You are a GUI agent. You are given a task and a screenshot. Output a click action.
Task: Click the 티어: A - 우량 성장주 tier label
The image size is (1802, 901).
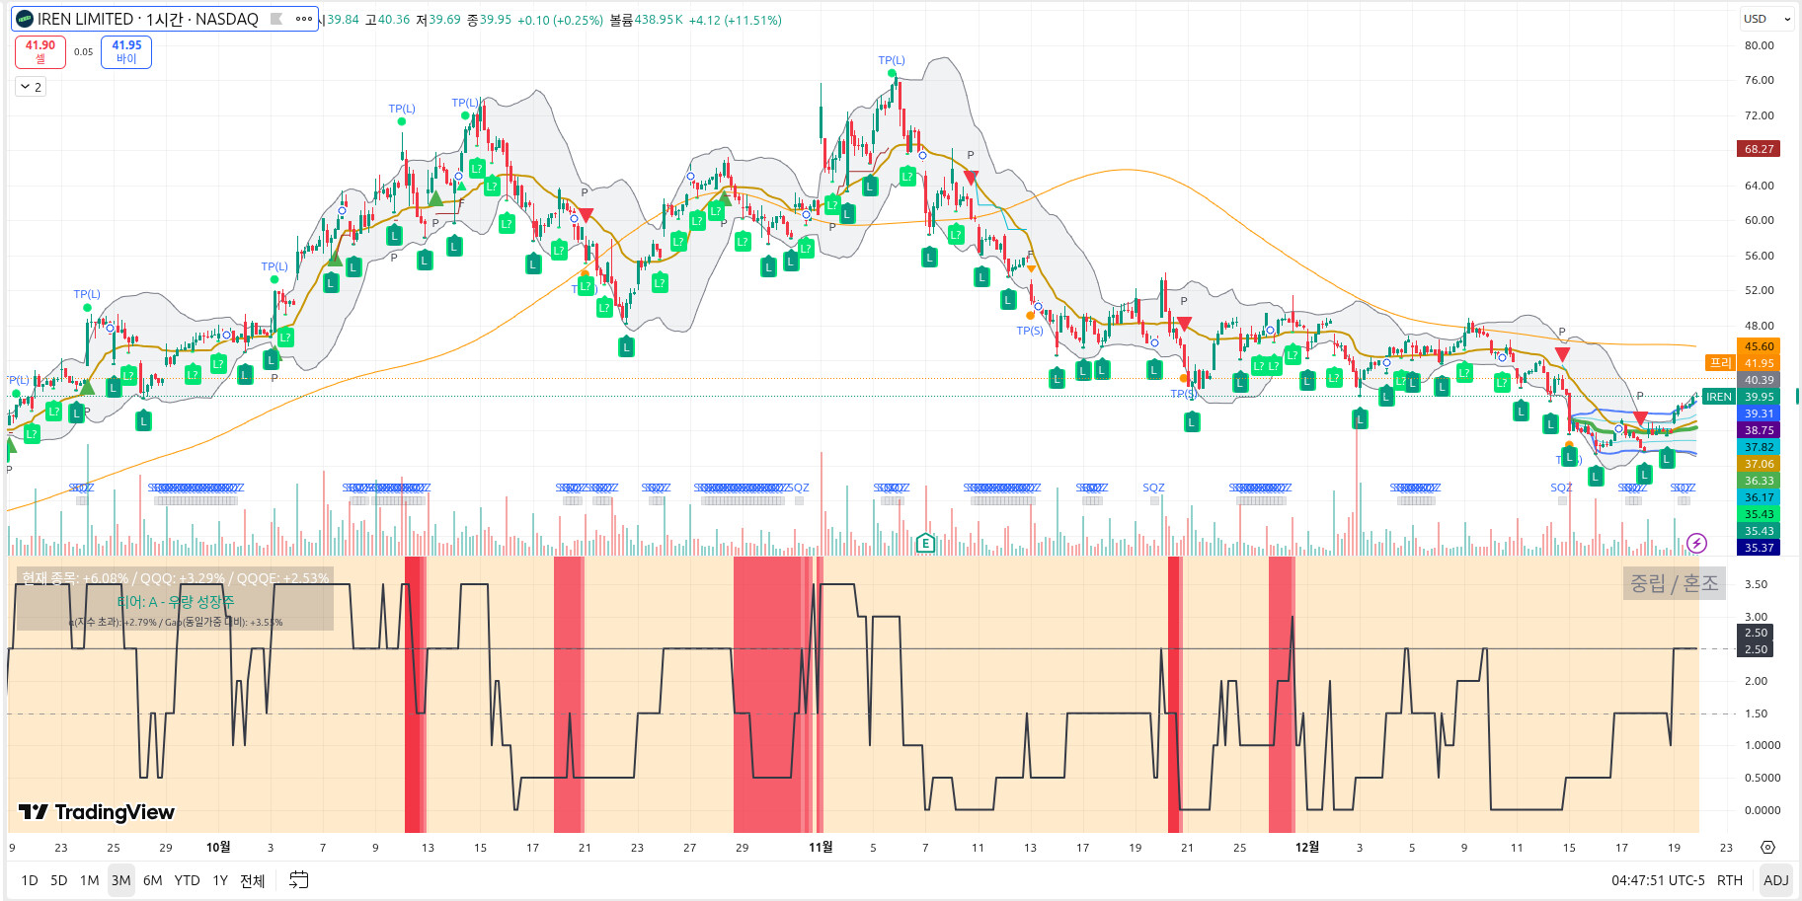pyautogui.click(x=176, y=602)
